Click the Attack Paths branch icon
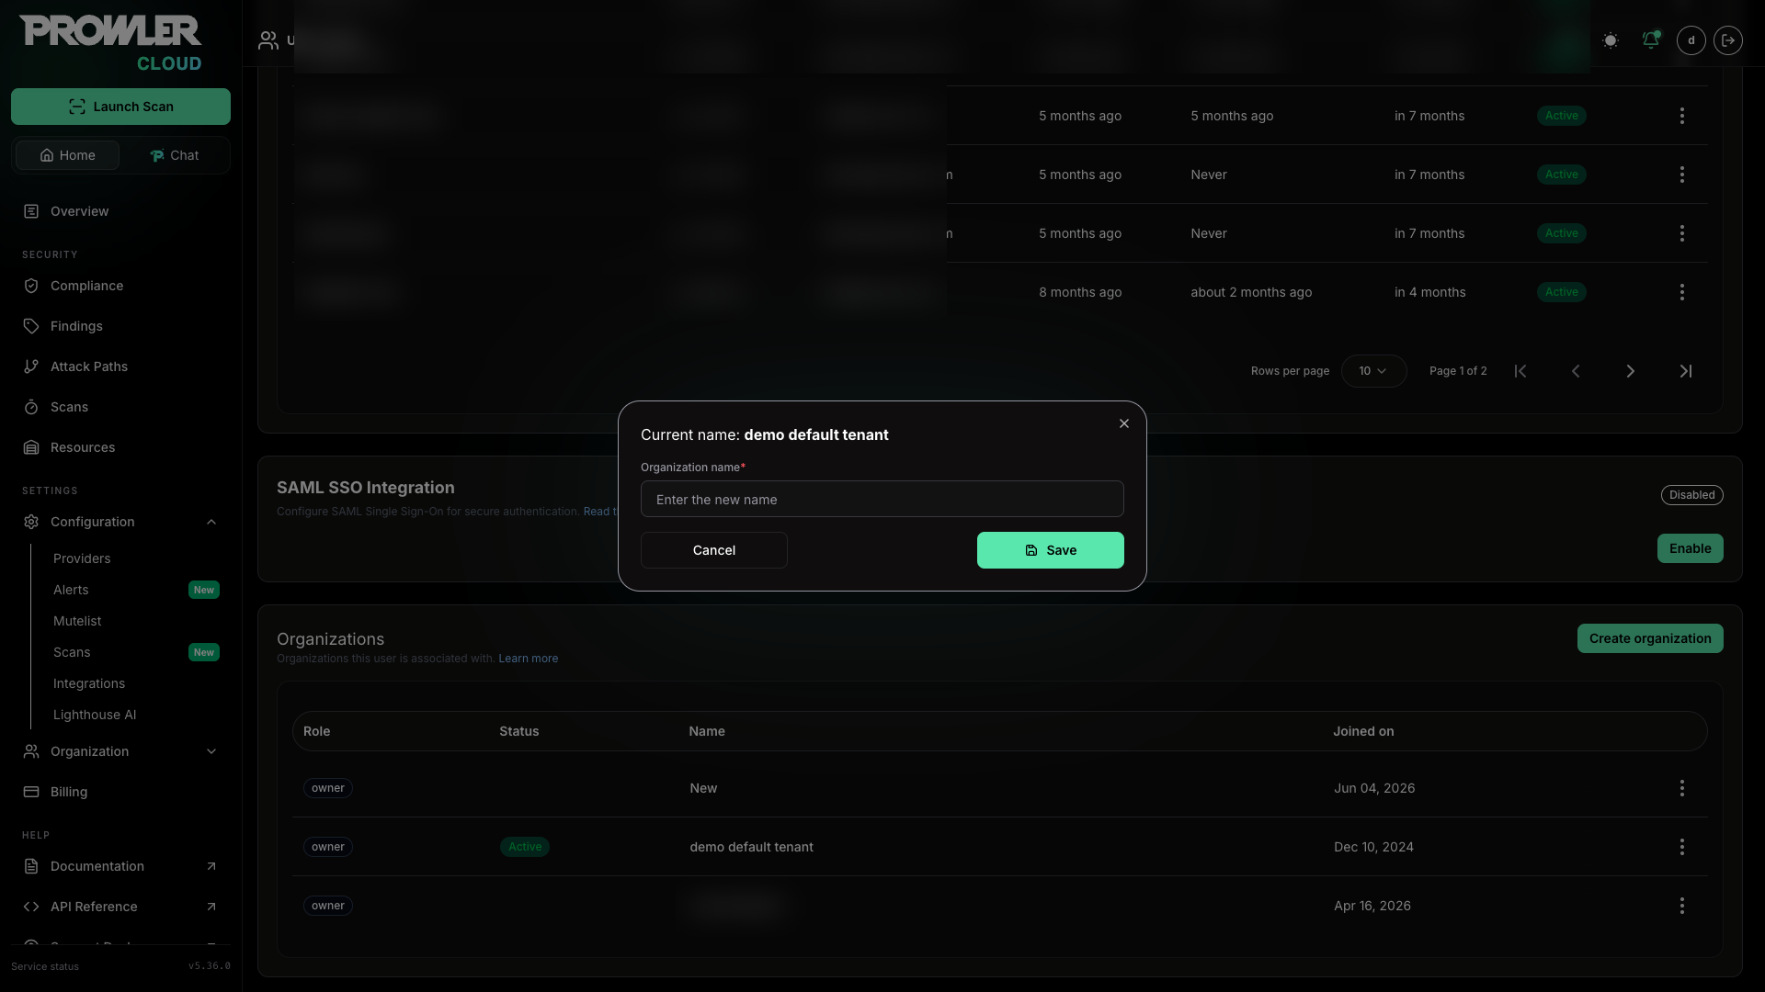Viewport: 1765px width, 992px height. [31, 366]
